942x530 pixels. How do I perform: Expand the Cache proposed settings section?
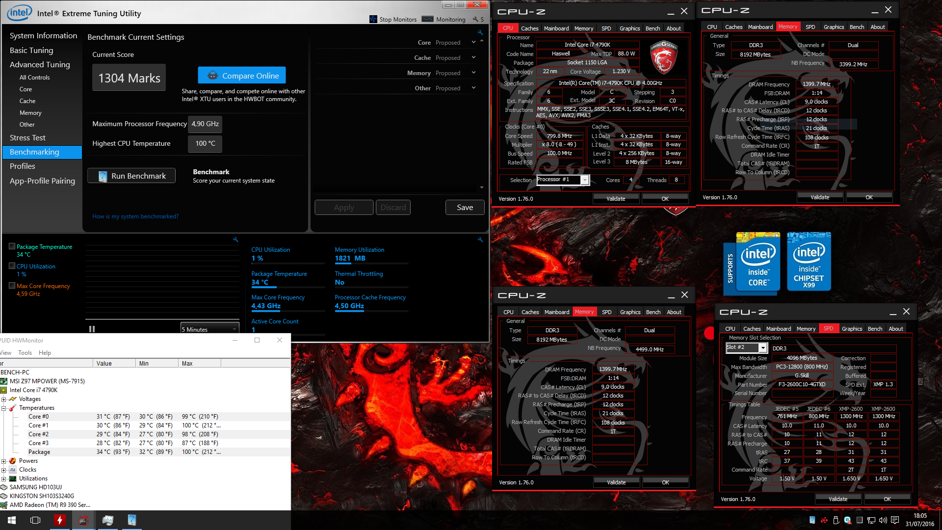pos(473,58)
